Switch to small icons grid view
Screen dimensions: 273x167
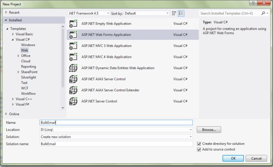(174, 13)
